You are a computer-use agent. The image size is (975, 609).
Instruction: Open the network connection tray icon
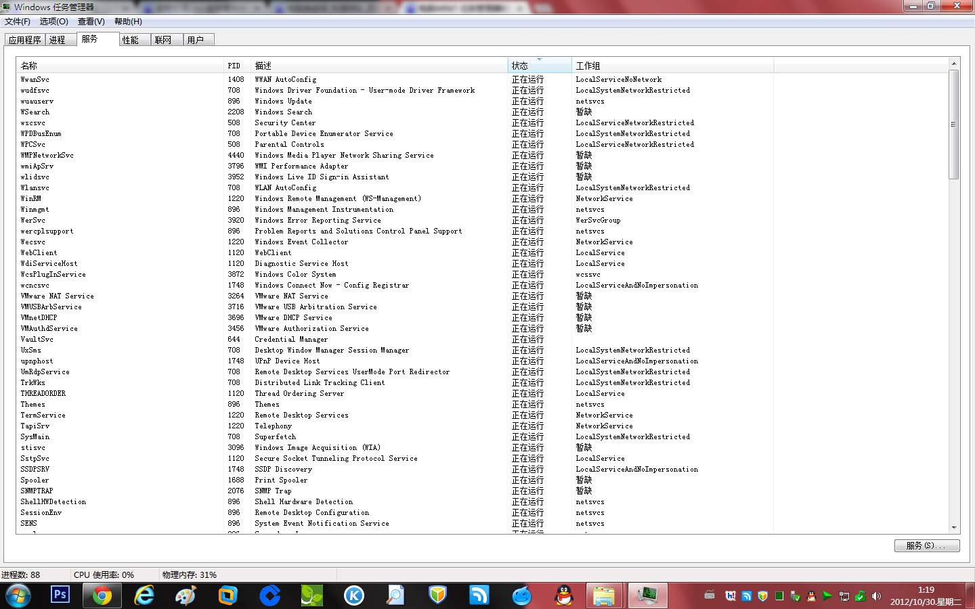pyautogui.click(x=844, y=596)
